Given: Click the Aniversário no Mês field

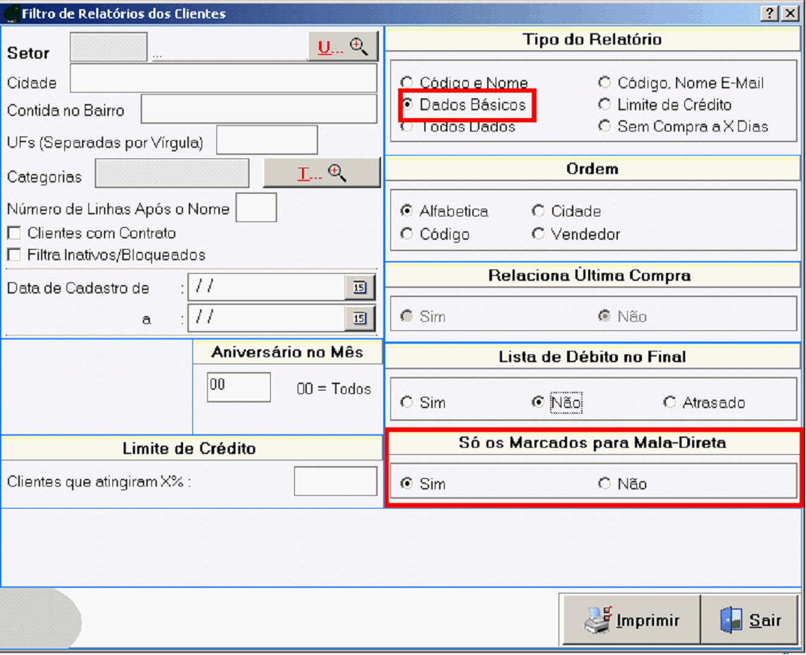Looking at the screenshot, I should point(238,388).
